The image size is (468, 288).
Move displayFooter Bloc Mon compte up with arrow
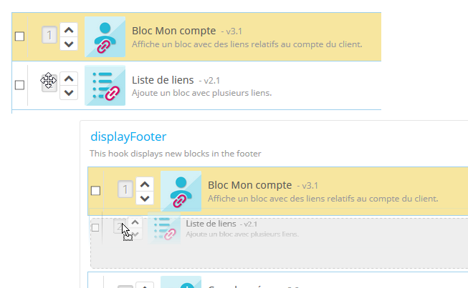click(145, 184)
